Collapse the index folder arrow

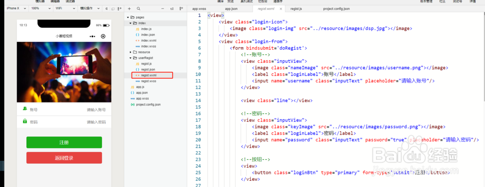click(130, 23)
